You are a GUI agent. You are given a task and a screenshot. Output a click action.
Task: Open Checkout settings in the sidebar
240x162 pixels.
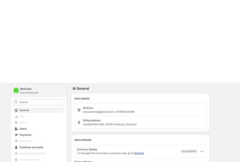click(x=39, y=141)
